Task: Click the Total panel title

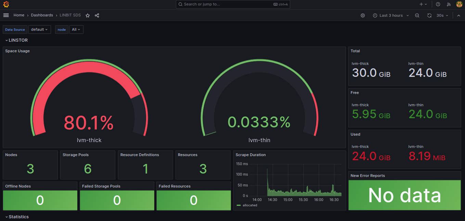Action: (355, 51)
